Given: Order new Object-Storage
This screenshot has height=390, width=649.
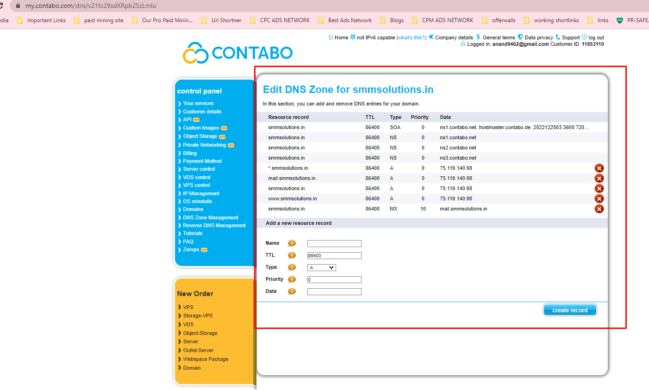Looking at the screenshot, I should [200, 333].
